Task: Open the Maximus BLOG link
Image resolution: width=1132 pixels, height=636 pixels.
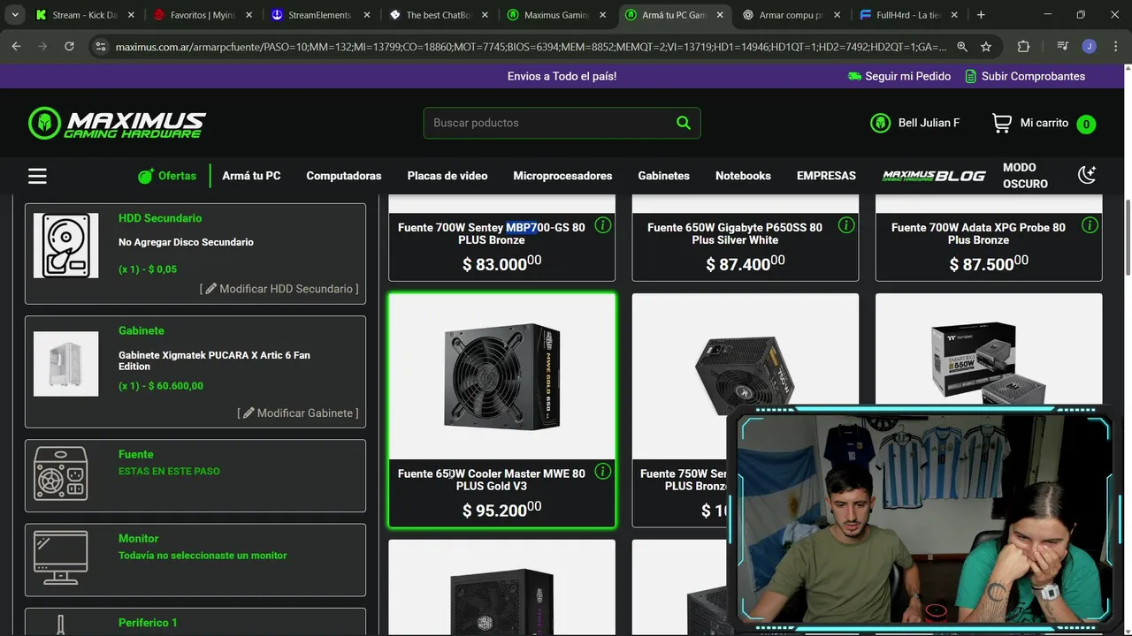Action: 934,176
